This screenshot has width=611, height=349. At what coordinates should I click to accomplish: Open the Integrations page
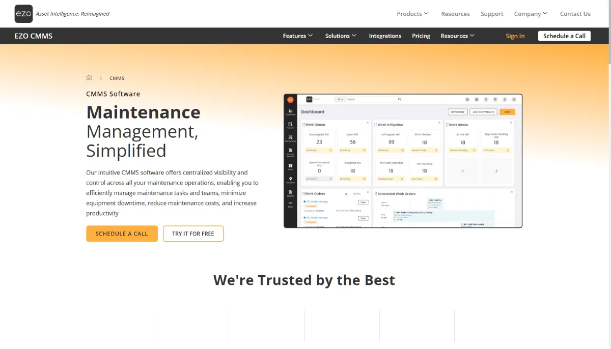pyautogui.click(x=385, y=36)
